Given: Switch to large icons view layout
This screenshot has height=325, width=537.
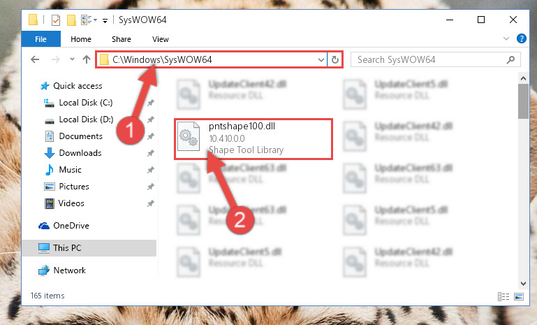Looking at the screenshot, I should [x=519, y=296].
